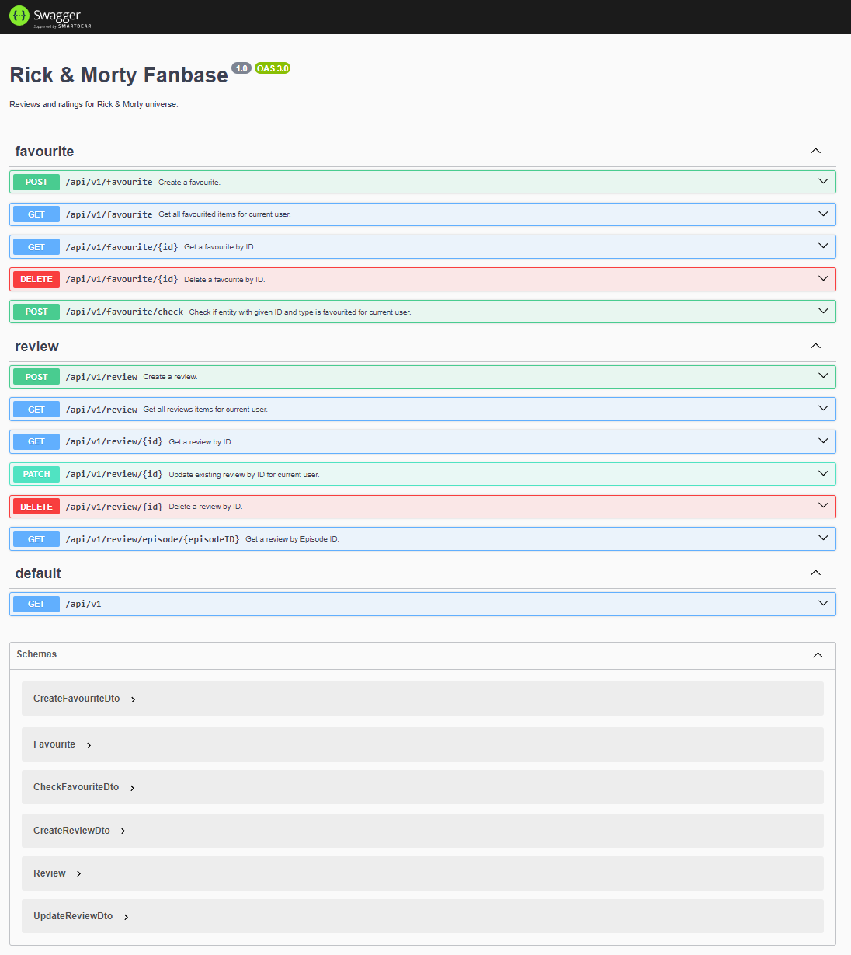Click POST badge for Create a review
Screen dimensions: 851x955
coord(36,377)
